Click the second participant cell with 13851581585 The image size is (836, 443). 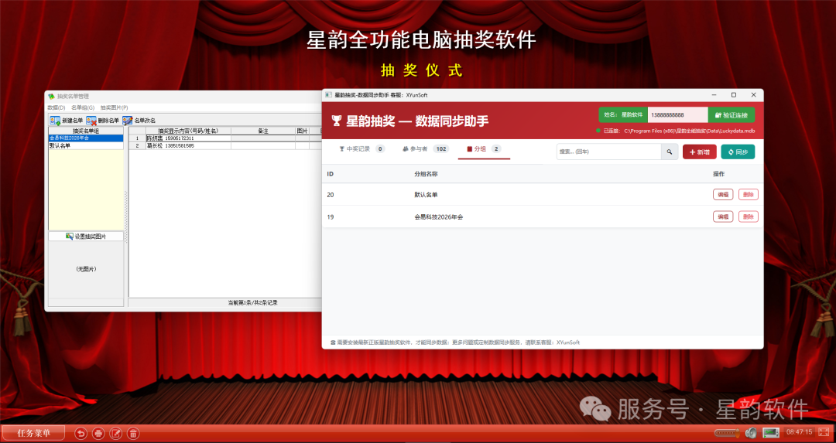(188, 145)
